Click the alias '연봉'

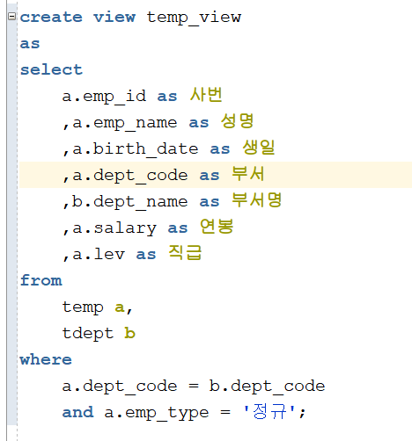point(217,227)
